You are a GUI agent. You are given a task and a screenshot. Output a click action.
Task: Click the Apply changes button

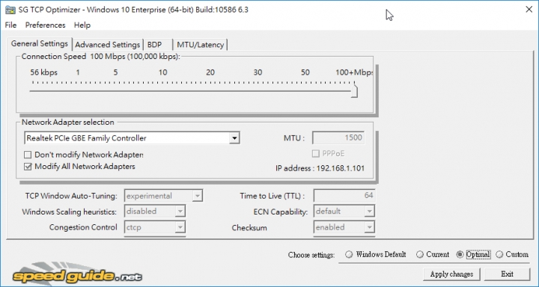coord(451,274)
